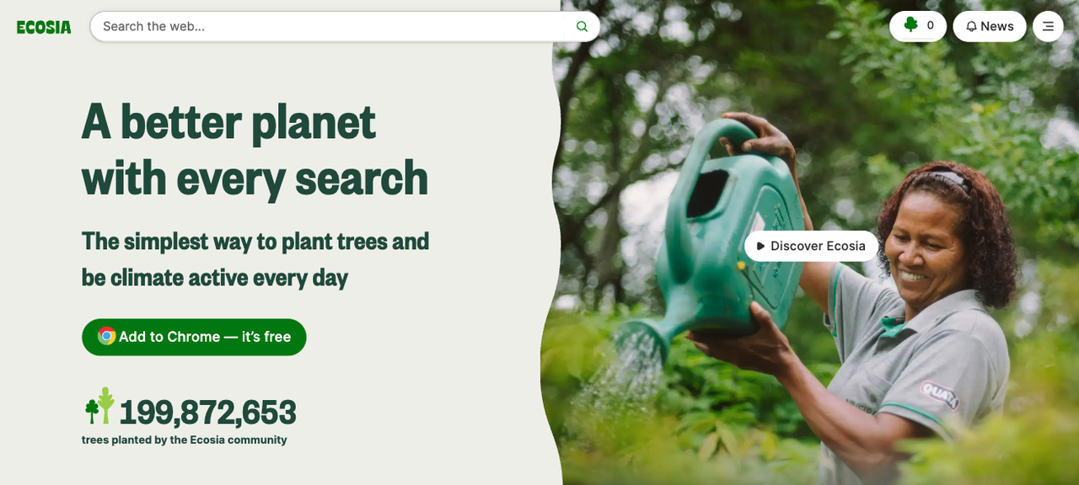Expand the hamburger main menu
Viewport: 1079px width, 485px height.
click(1048, 26)
